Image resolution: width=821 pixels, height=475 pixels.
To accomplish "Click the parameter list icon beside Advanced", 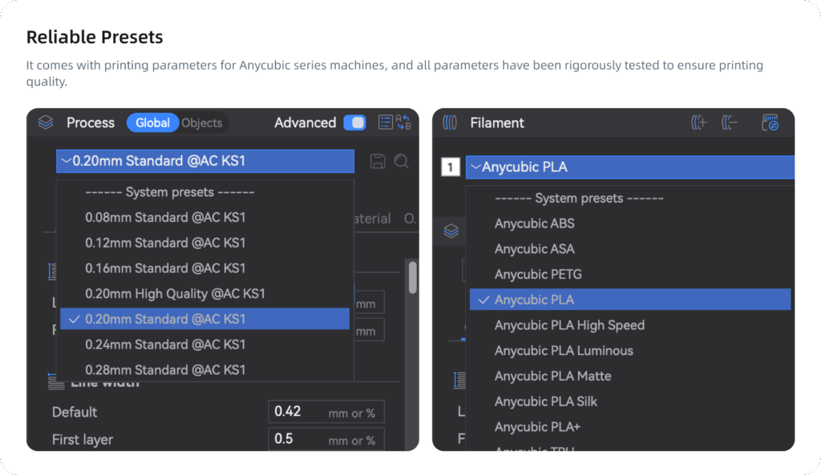I will [x=386, y=123].
